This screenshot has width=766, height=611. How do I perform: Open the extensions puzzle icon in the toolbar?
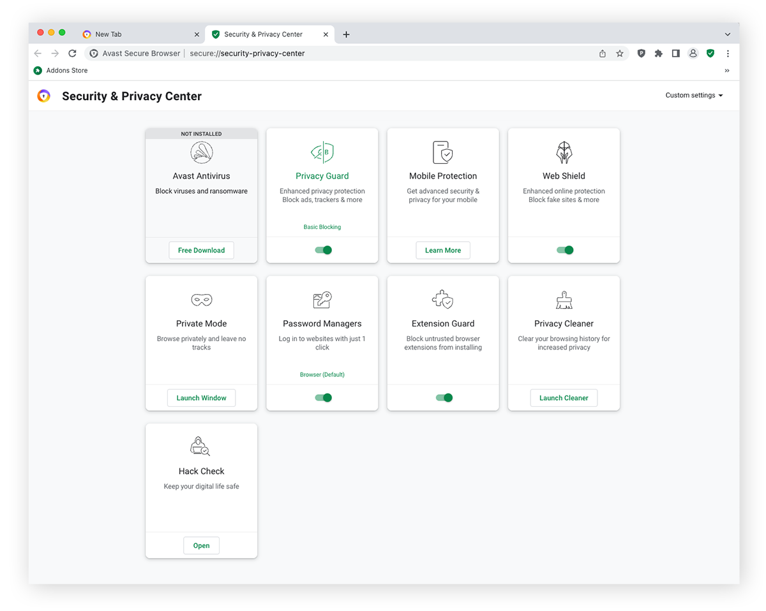659,54
